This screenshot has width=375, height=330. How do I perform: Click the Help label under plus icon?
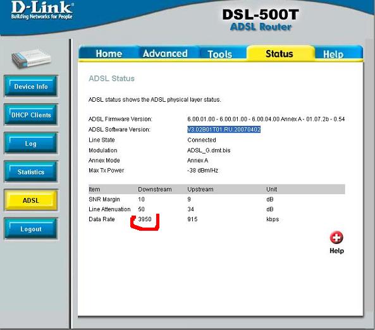tap(336, 251)
